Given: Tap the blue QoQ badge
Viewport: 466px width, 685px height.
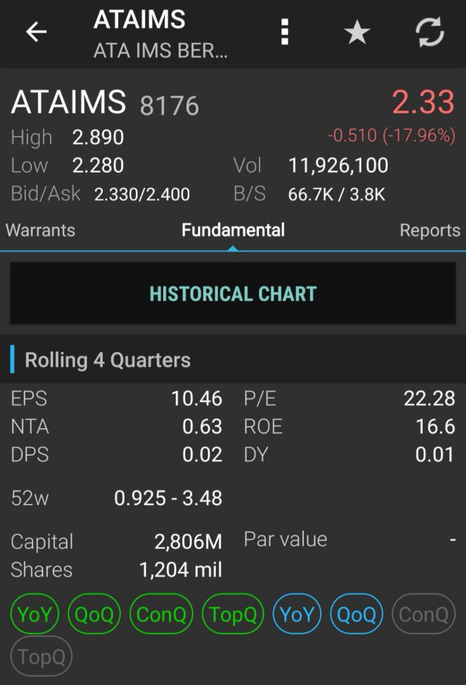Looking at the screenshot, I should coord(357,614).
